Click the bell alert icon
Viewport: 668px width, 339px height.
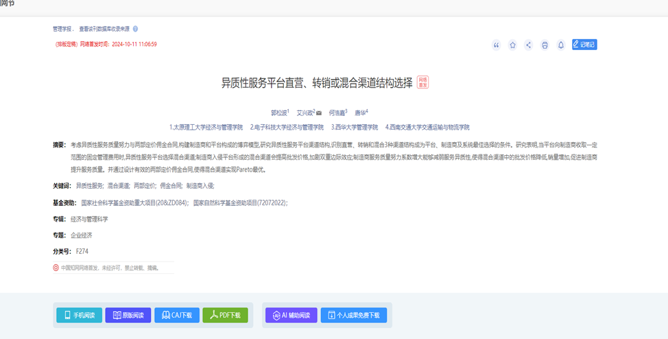click(560, 45)
